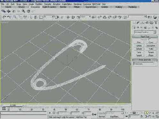Click the Box object type button
Image resolution: width=159 pixels, height=119 pixels.
[x=139, y=42]
